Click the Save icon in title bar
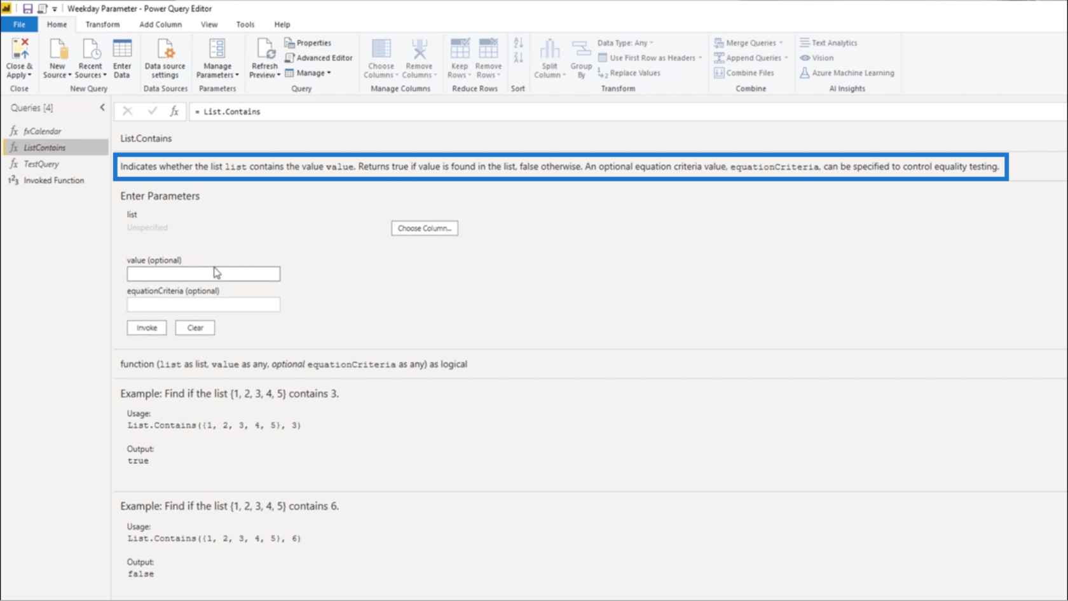This screenshot has width=1068, height=601. coord(27,9)
